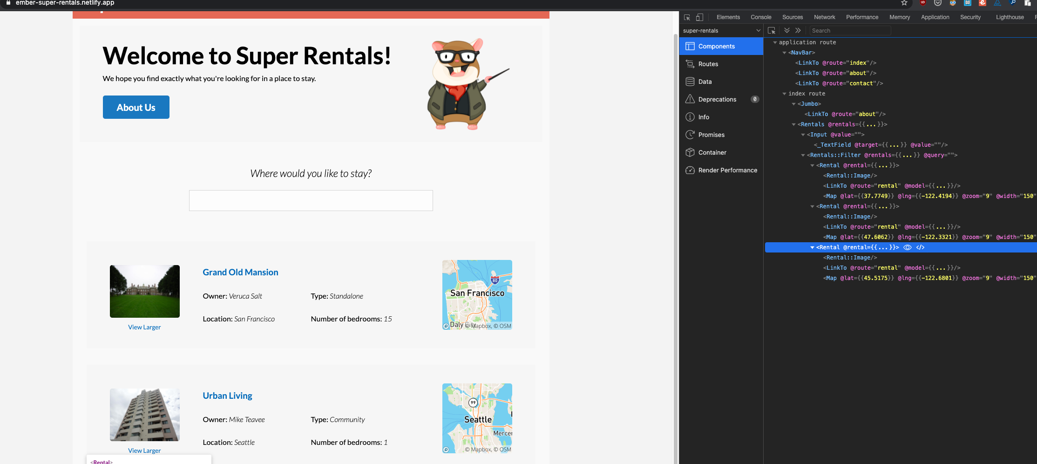1037x464 pixels.
Task: Click the Deprecations count badge 0
Action: click(x=755, y=99)
